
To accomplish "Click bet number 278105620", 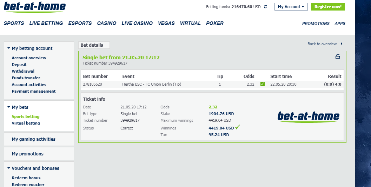I will pyautogui.click(x=92, y=84).
